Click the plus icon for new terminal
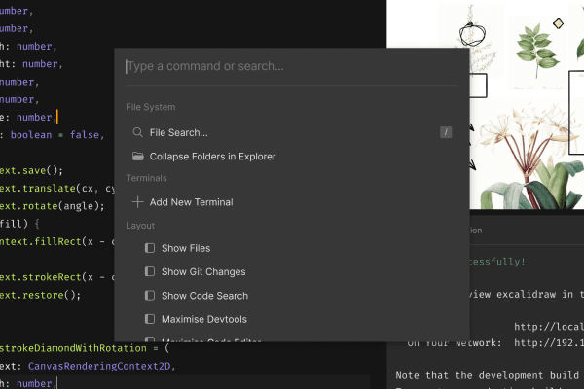The width and height of the screenshot is (584, 389). 138,202
